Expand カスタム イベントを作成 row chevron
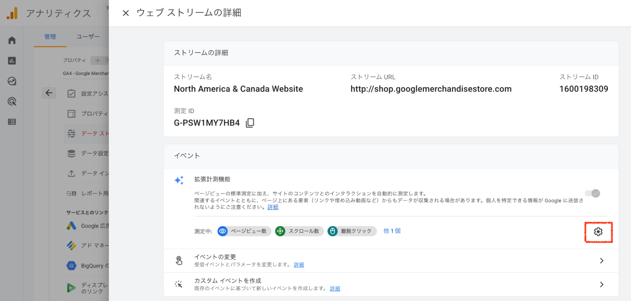This screenshot has width=631, height=301. pyautogui.click(x=601, y=285)
